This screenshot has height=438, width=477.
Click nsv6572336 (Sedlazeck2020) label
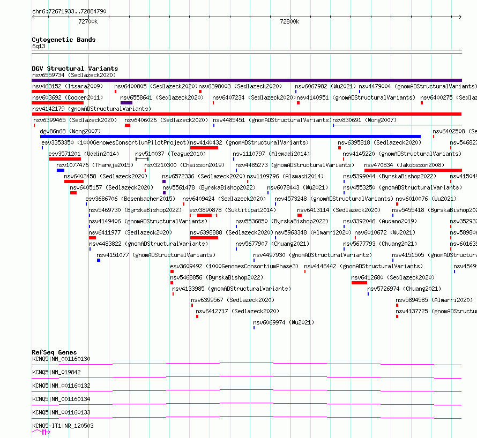pos(204,176)
